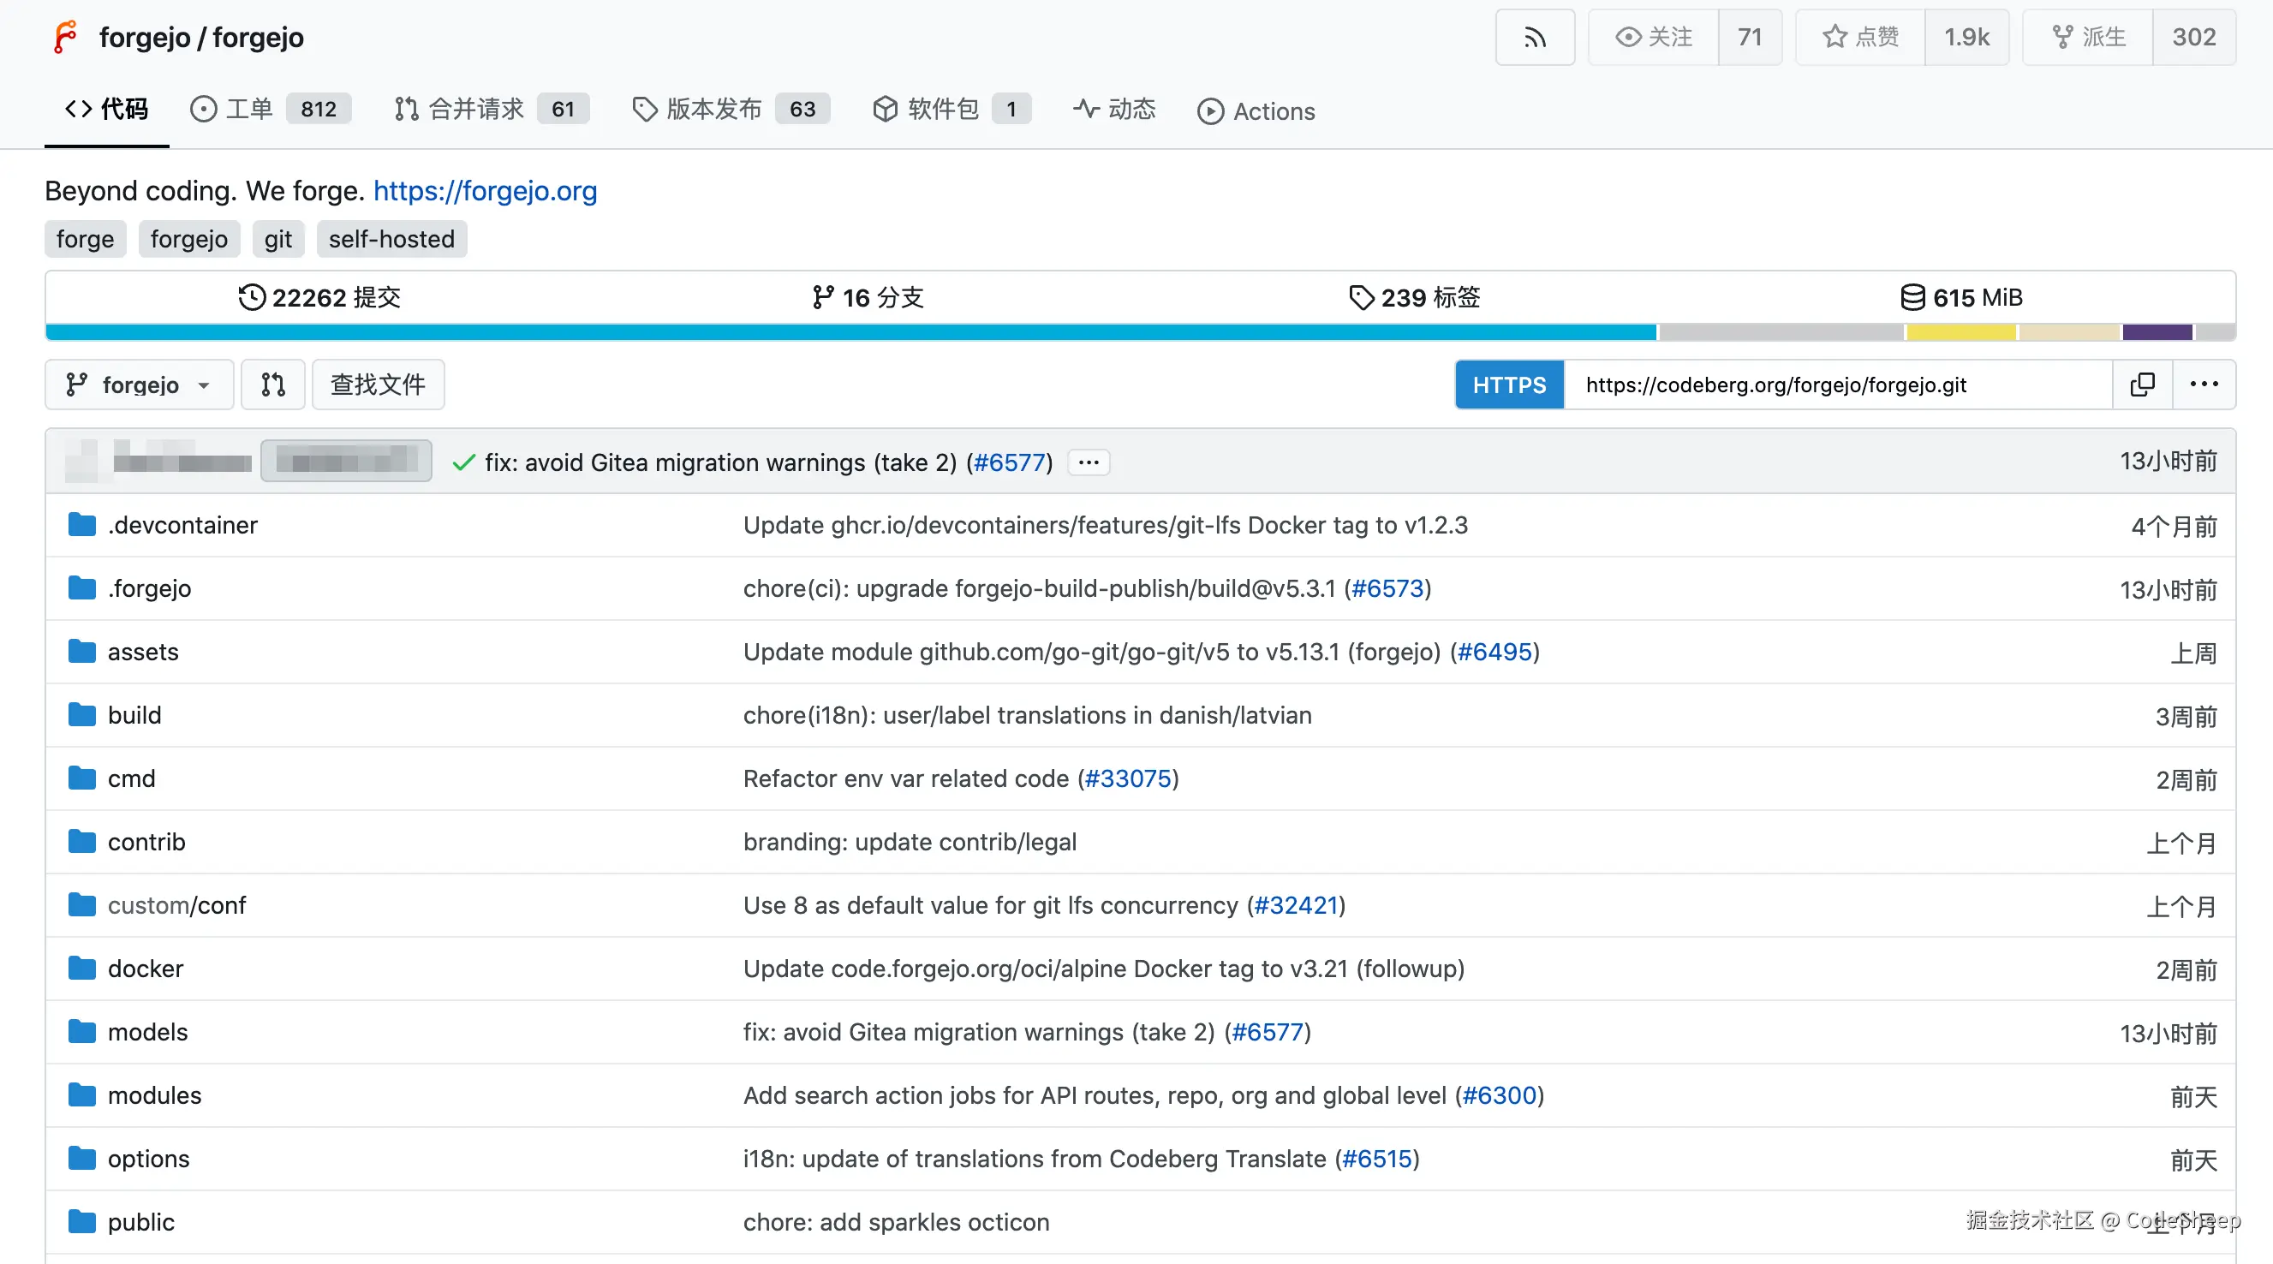Expand the commit message ellipsis
2273x1264 pixels.
tap(1088, 462)
